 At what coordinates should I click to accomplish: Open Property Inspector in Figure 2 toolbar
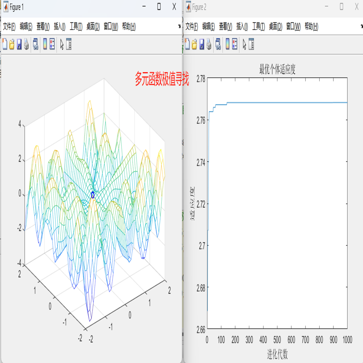(x=252, y=44)
